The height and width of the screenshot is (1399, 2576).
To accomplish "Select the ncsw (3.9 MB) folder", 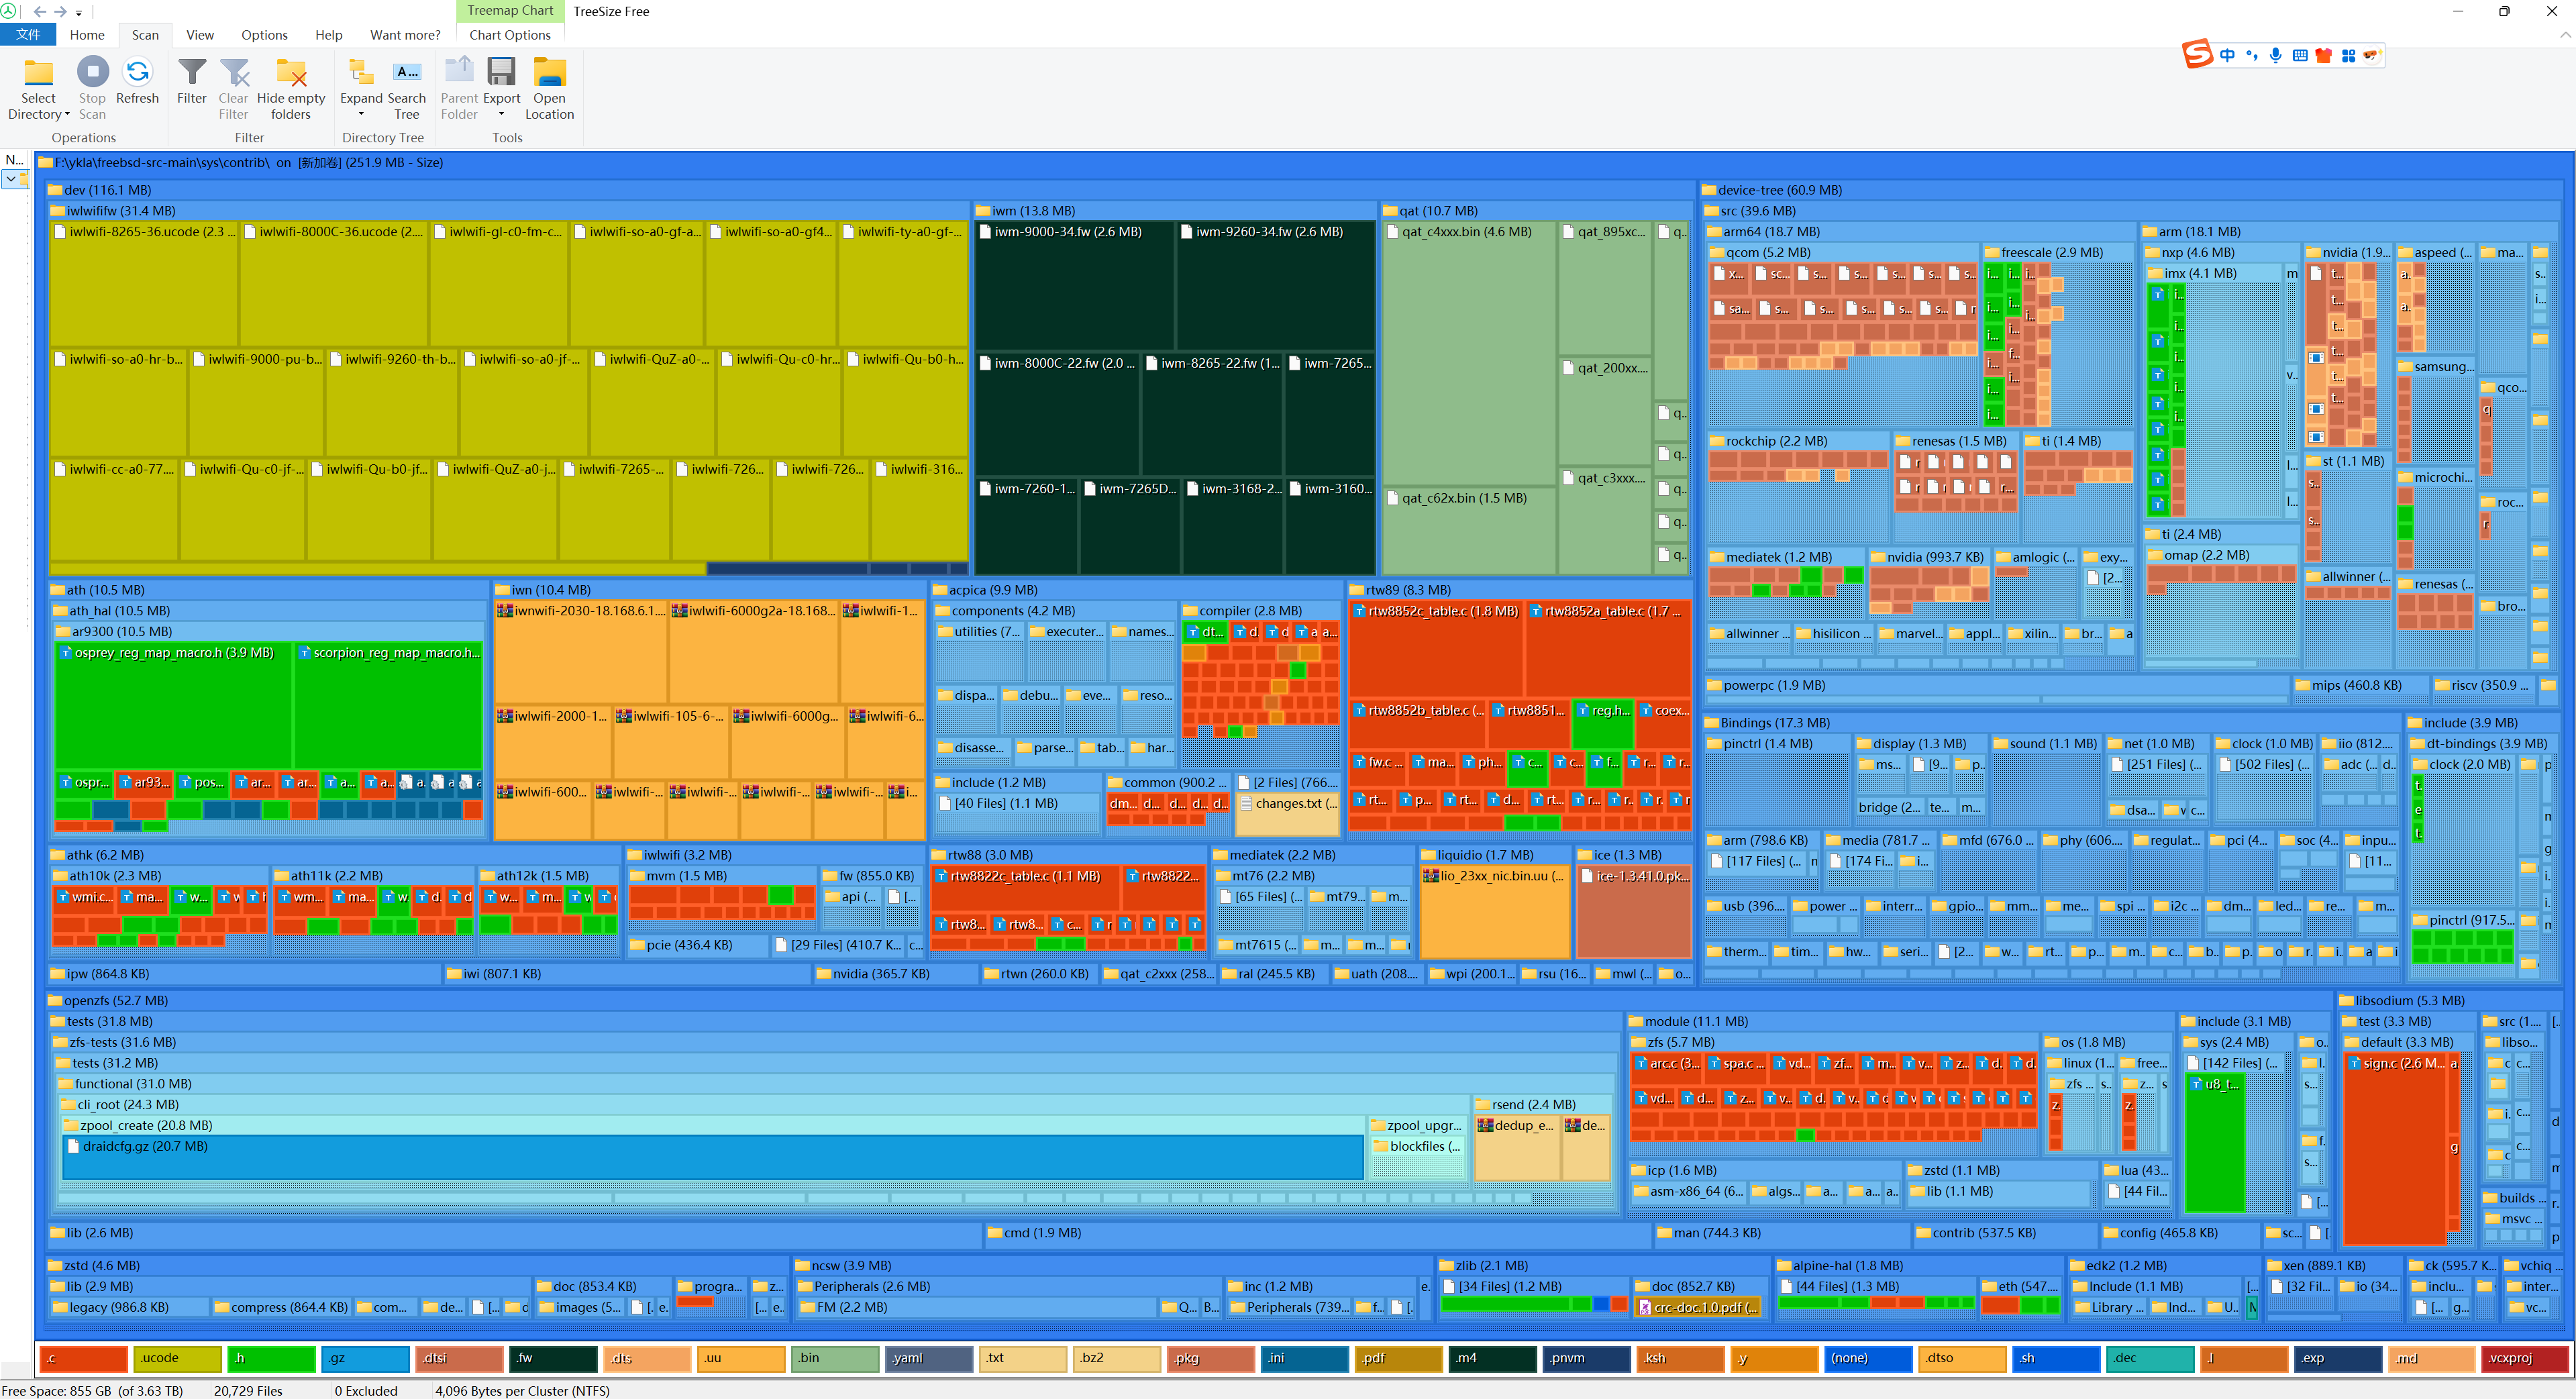I will click(x=1112, y=1265).
